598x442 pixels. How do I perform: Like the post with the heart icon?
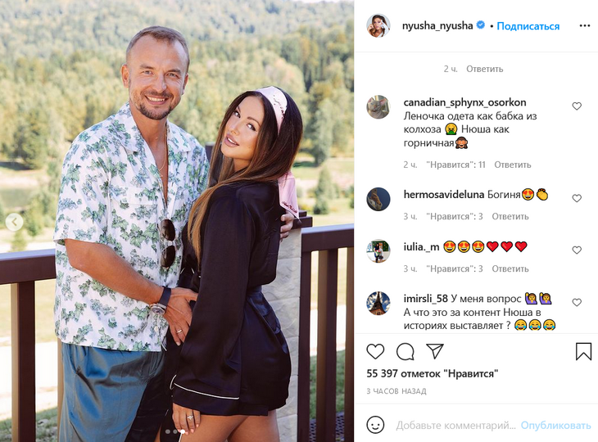[375, 351]
